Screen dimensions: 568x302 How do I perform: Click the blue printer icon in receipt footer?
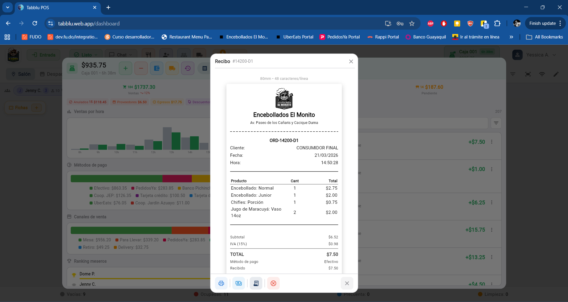click(x=221, y=283)
